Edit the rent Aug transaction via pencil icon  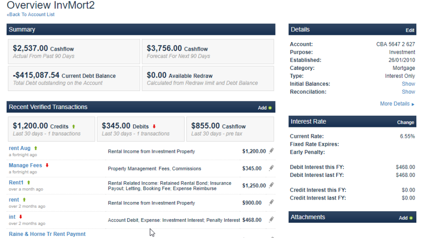271,151
